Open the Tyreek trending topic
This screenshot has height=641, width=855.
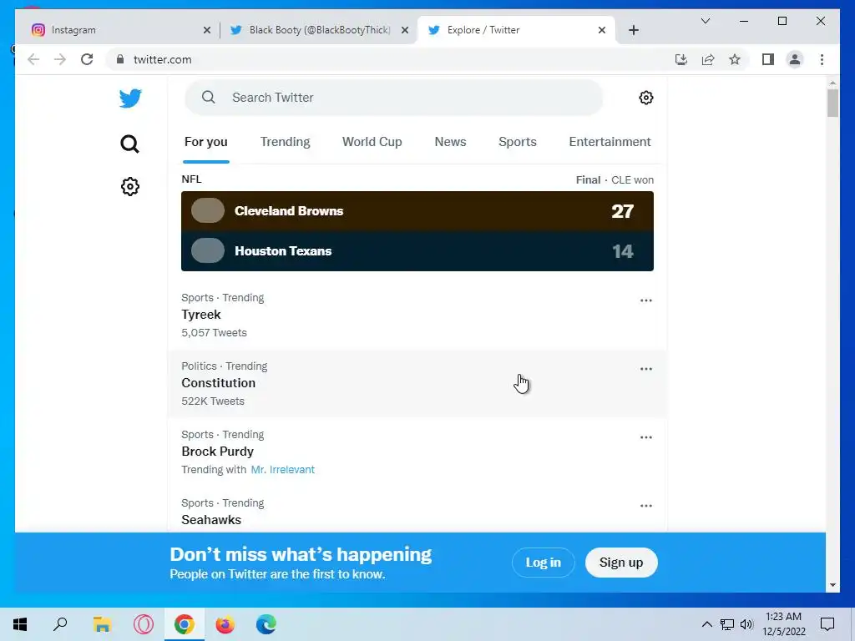coord(417,315)
